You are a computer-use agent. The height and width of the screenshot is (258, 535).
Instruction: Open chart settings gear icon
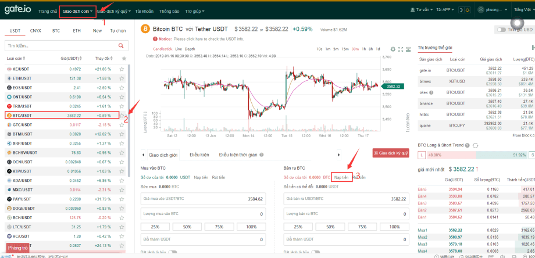pyautogui.click(x=393, y=49)
